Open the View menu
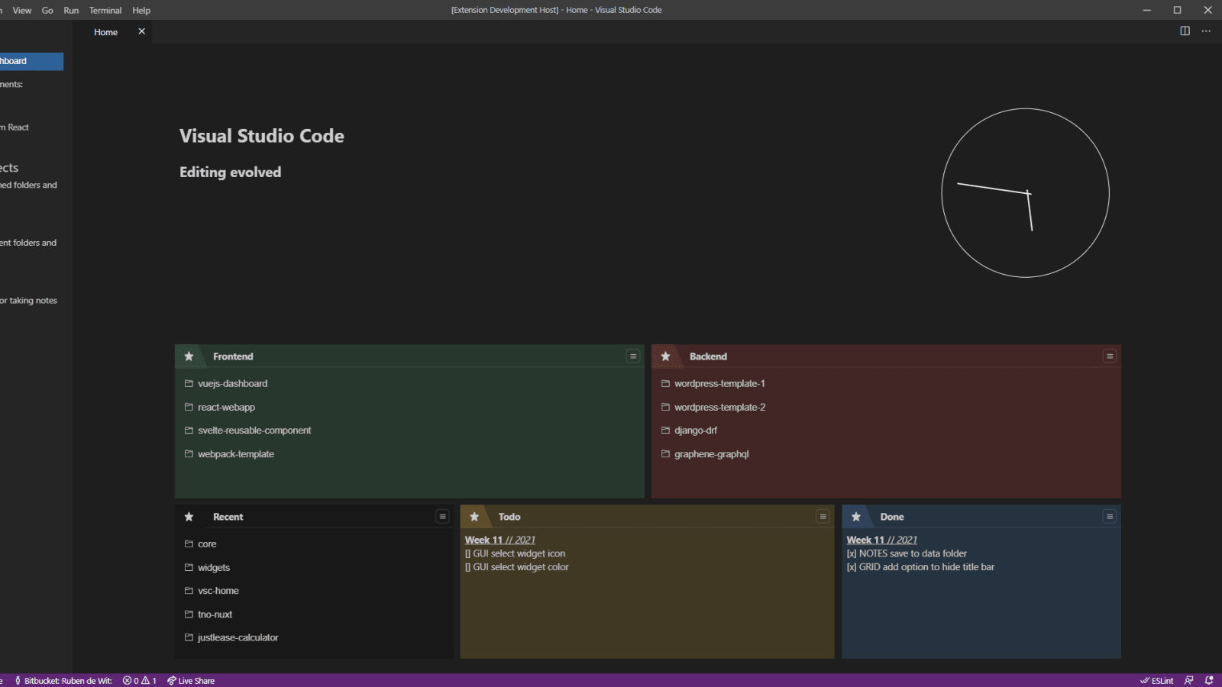The width and height of the screenshot is (1222, 687). pyautogui.click(x=22, y=11)
